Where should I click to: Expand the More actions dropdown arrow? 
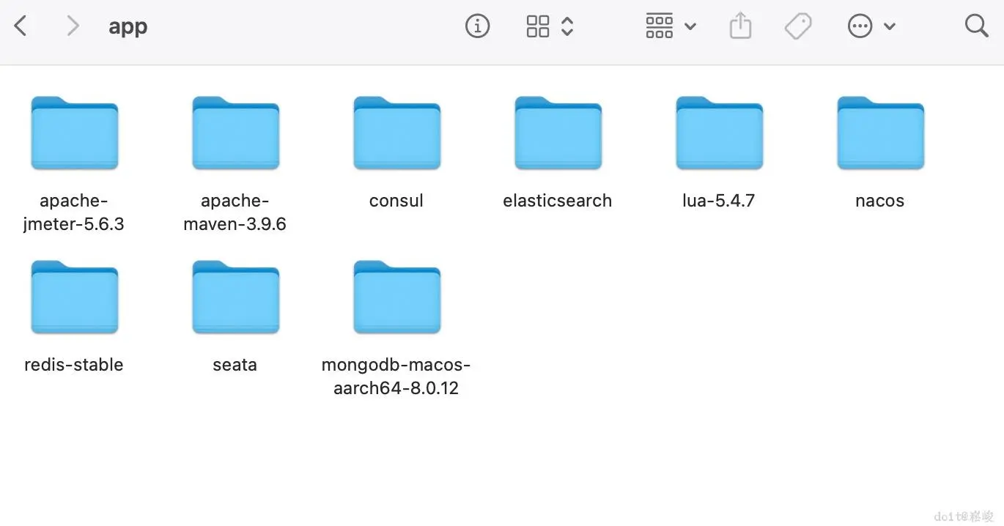[x=890, y=27]
